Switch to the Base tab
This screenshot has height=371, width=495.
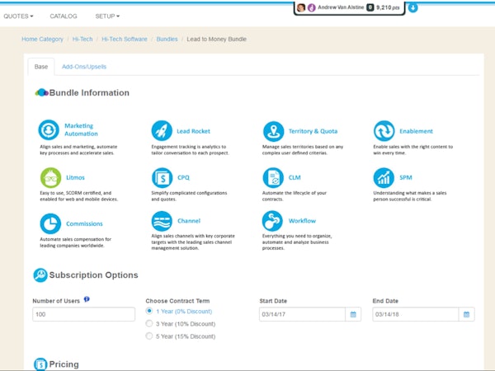[41, 67]
